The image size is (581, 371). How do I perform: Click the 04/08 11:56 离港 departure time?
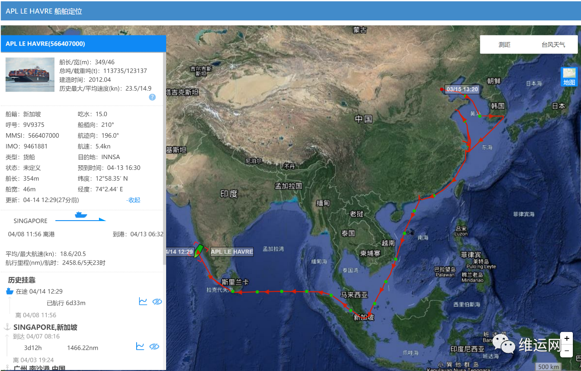[31, 234]
